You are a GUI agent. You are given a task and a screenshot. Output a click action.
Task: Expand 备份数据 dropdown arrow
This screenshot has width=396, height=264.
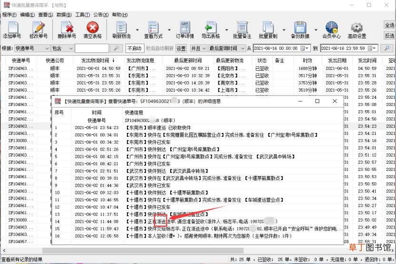click(316, 30)
